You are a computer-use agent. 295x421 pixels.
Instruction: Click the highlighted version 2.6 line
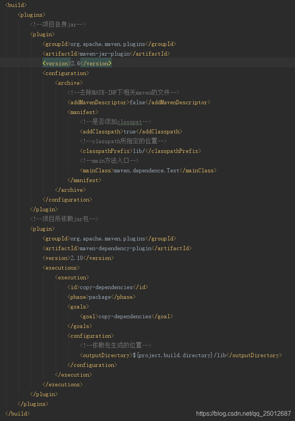click(x=77, y=63)
